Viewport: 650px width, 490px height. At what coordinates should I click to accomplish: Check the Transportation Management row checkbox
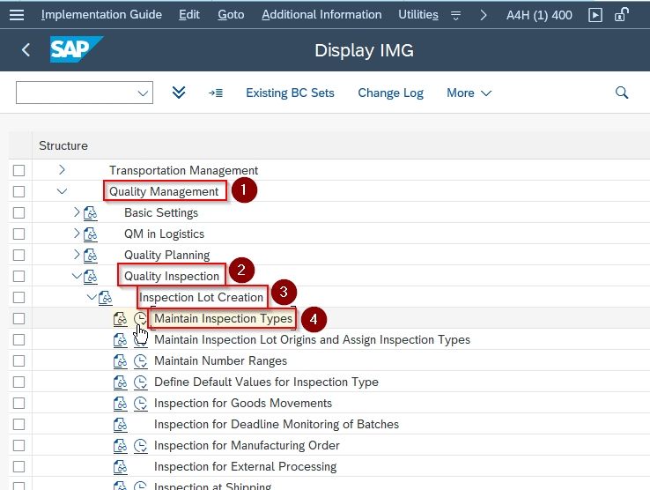pos(18,170)
